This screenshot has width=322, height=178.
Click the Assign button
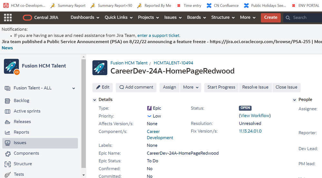(x=170, y=87)
